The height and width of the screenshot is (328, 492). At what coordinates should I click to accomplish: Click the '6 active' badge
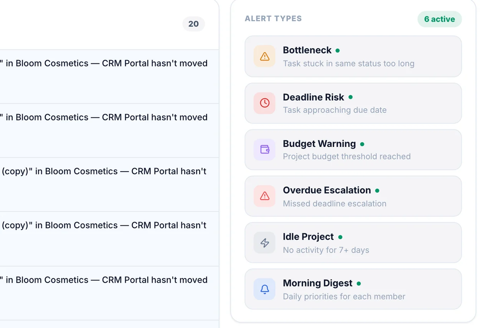[x=439, y=19]
